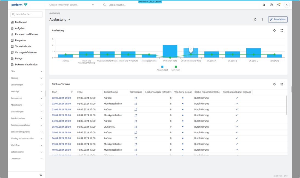Screen dimensions: 300x178
Task: Open the Globale Restriktion setzen dropdown
Action: pos(71,5)
